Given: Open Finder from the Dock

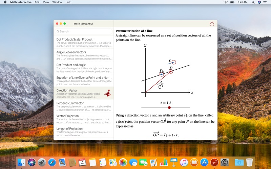Looking at the screenshot, I should click(x=22, y=162).
